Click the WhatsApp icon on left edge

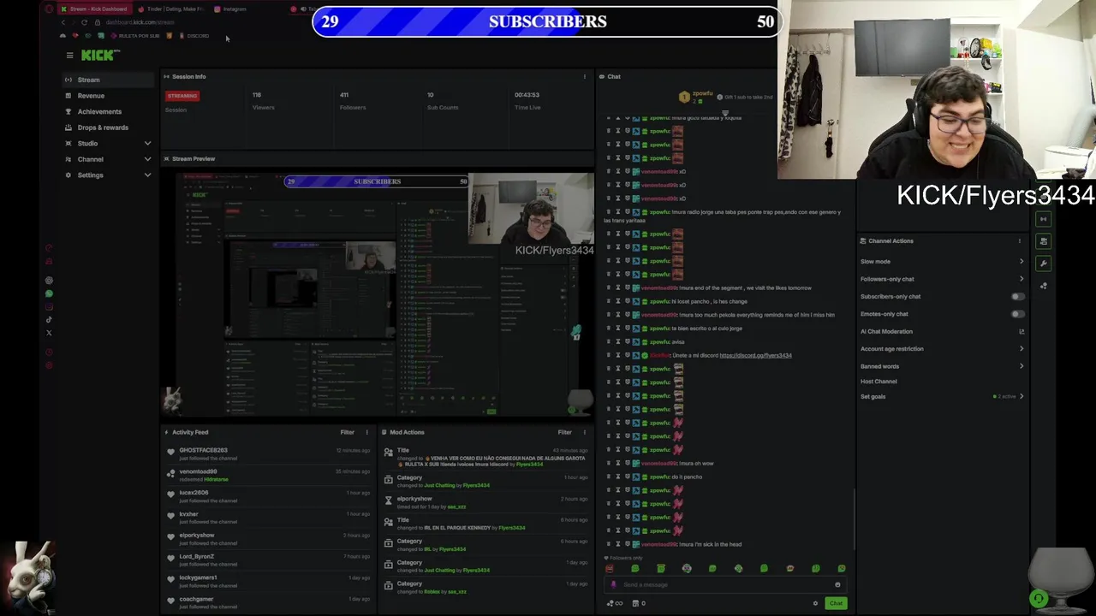tap(49, 294)
